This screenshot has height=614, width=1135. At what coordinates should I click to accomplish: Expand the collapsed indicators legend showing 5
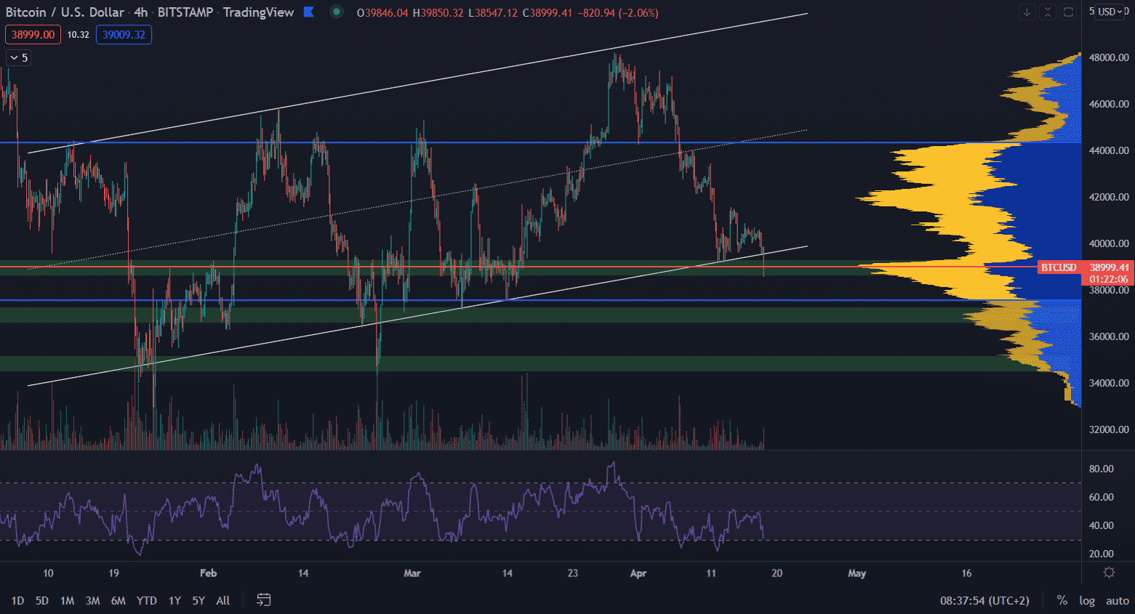coord(20,57)
